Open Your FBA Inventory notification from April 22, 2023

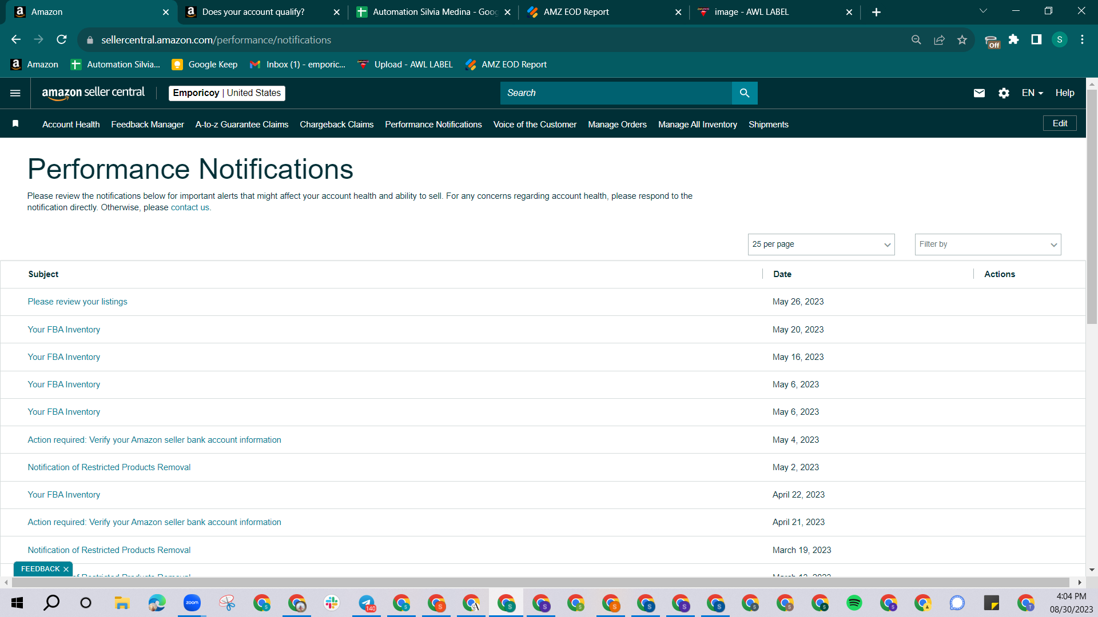(x=64, y=495)
